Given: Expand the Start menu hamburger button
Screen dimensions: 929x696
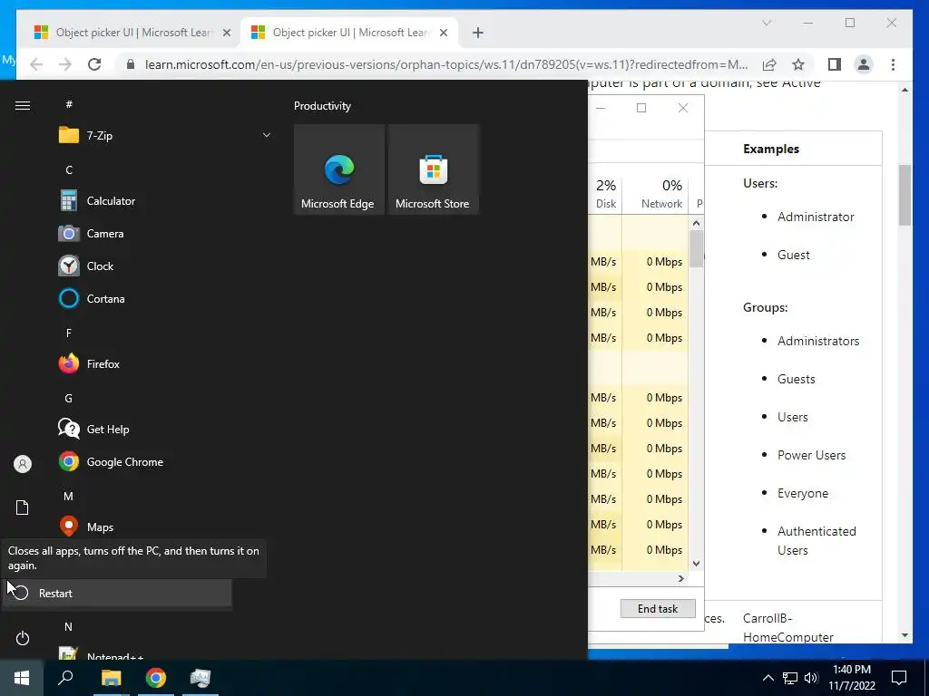Looking at the screenshot, I should tap(23, 105).
